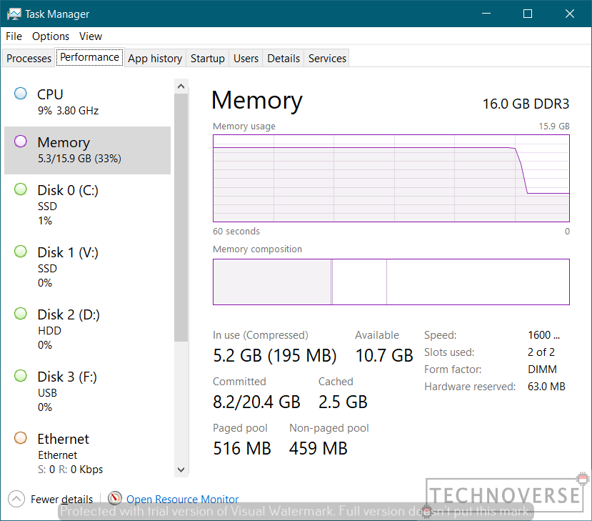The height and width of the screenshot is (521, 592).
Task: Click the Resource Monitor gauge icon
Action: [115, 499]
